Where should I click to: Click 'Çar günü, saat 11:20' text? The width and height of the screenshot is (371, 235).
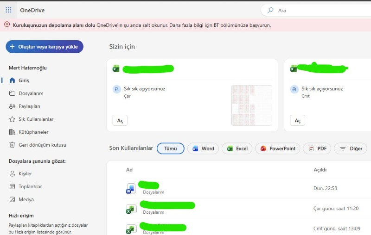click(336, 209)
